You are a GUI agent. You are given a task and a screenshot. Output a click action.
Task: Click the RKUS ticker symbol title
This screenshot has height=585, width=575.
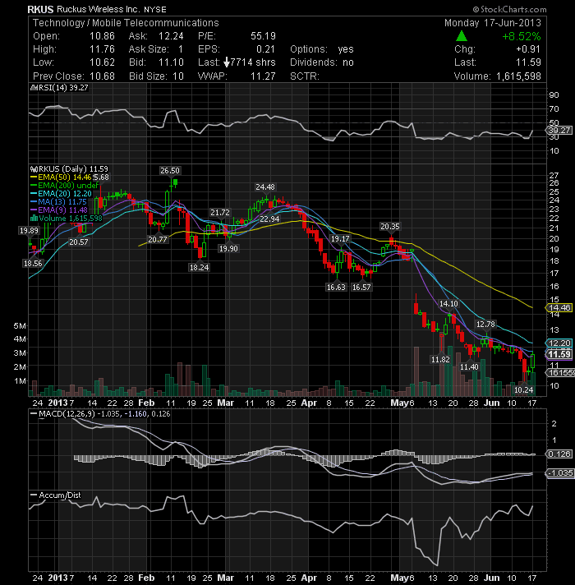pyautogui.click(x=40, y=9)
